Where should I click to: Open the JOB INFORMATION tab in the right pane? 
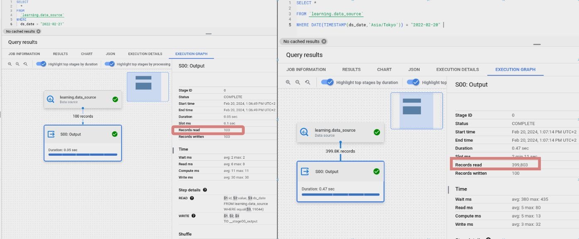[306, 70]
